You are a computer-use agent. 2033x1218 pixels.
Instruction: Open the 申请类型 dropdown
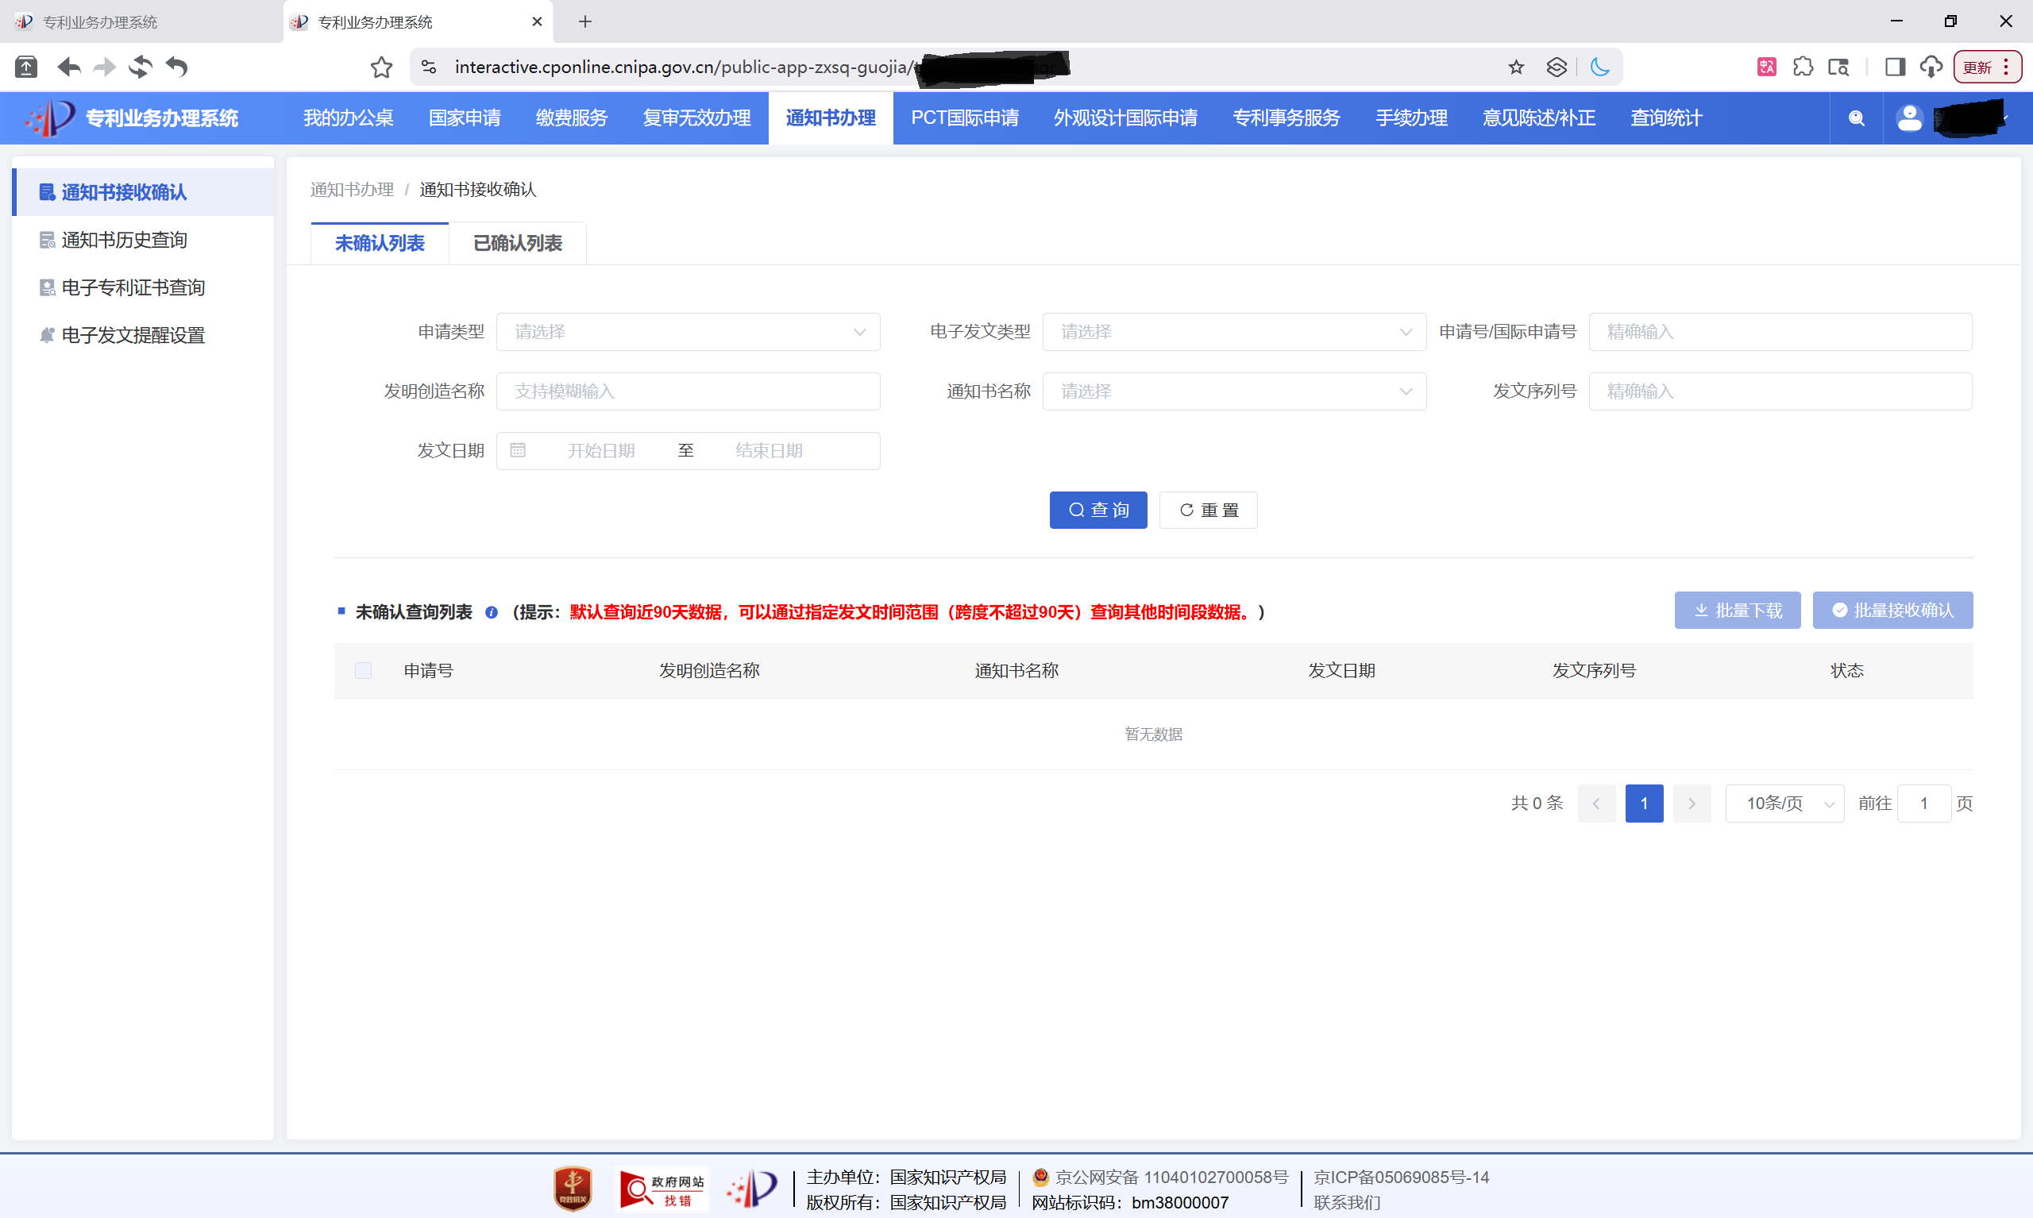click(x=688, y=332)
